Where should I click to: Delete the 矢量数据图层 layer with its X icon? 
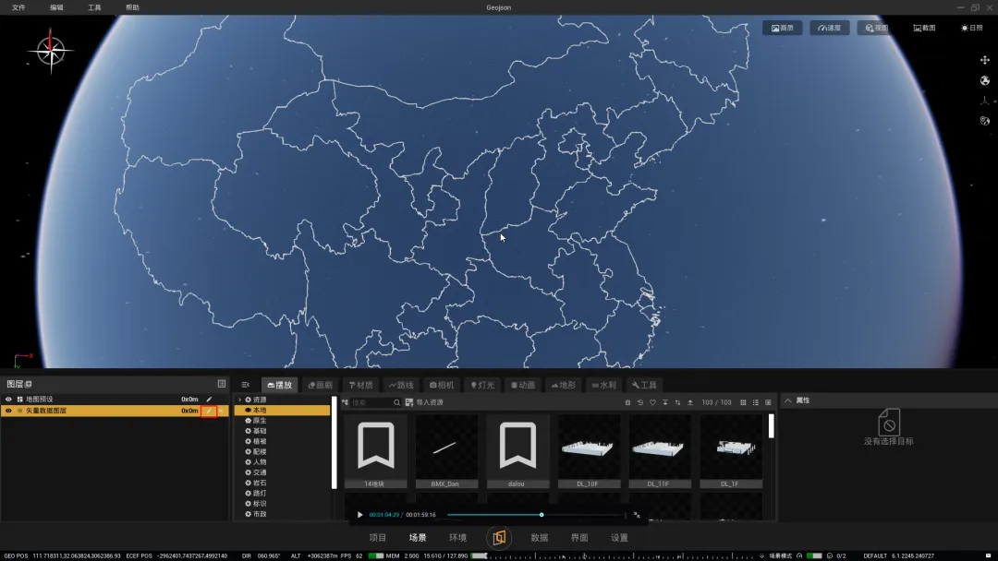click(221, 411)
